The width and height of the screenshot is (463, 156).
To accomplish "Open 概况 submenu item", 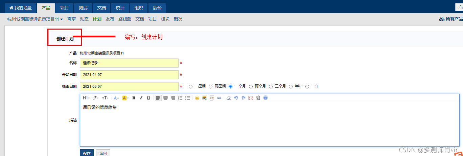I will [178, 19].
